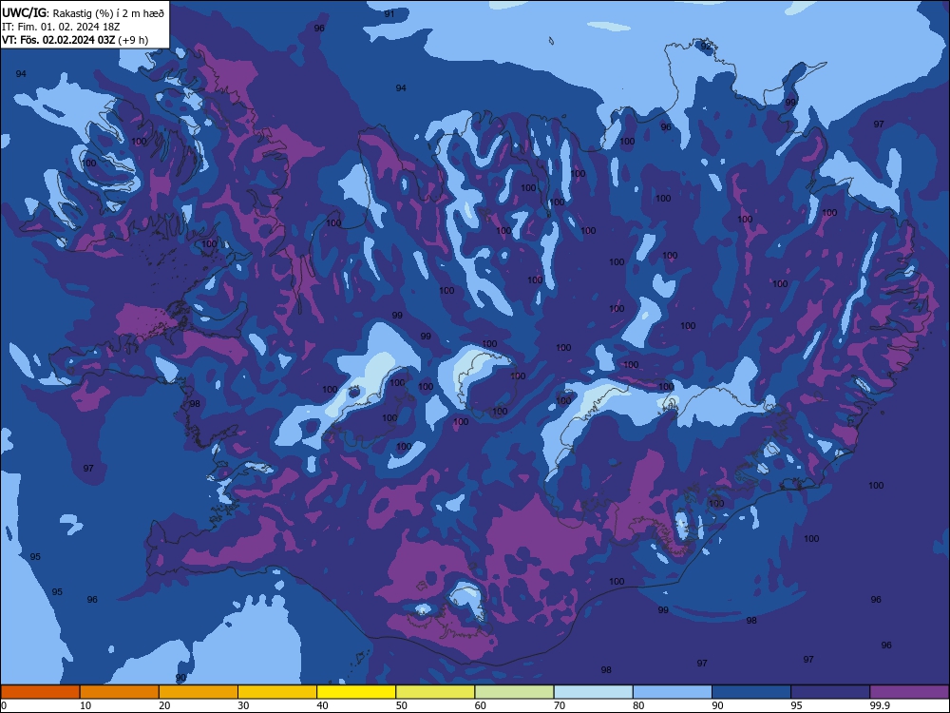Screen dimensions: 950x713
Task: Click legend label 99.9
Action: [x=879, y=705]
